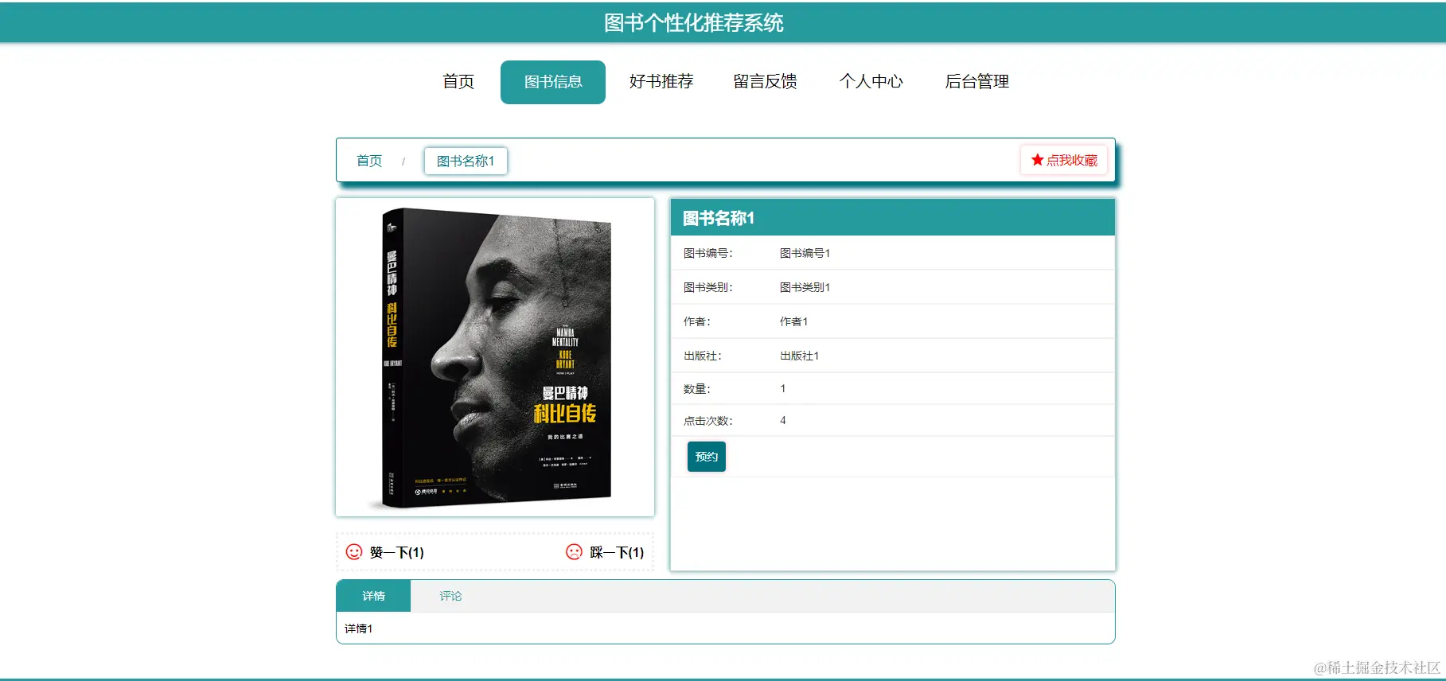The width and height of the screenshot is (1446, 681).
Task: Click the 图书类别1 value
Action: coord(805,287)
